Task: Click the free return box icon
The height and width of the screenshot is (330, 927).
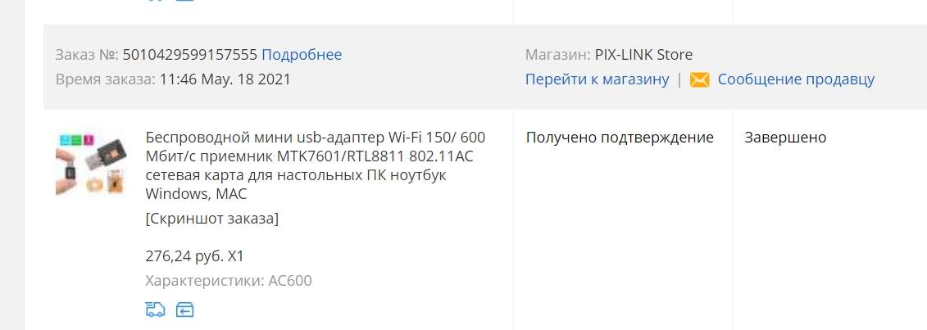Action: 185,310
